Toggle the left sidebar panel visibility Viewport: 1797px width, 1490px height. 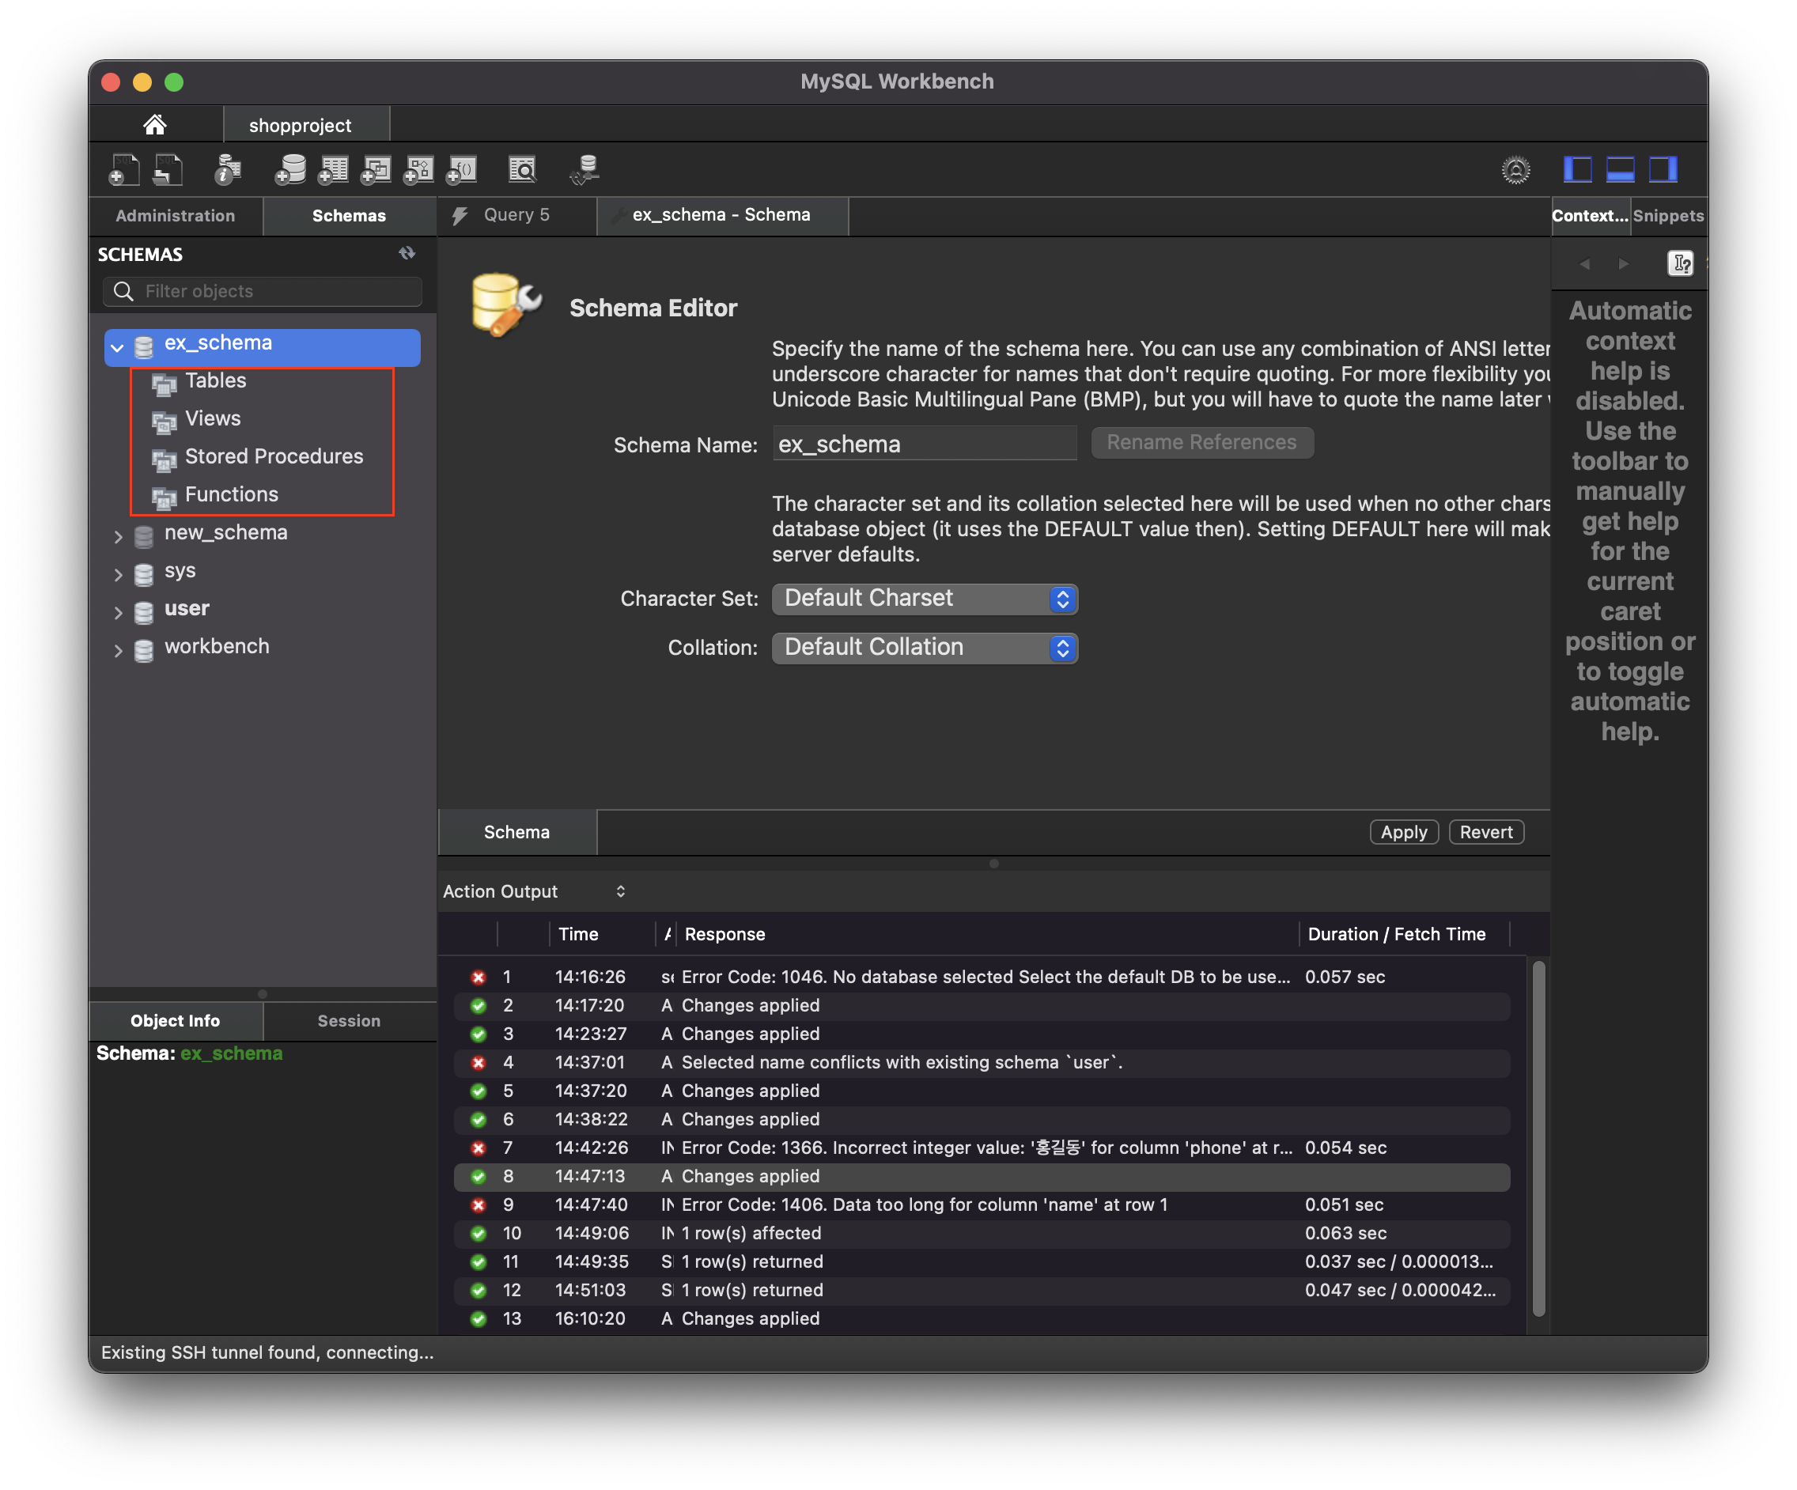(x=1577, y=169)
